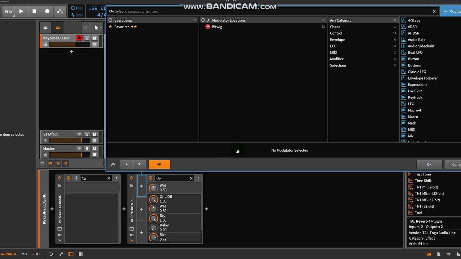Screen dimensions: 461x259
Task: Click the TAL Reverb Size knob
Action: pos(153,237)
